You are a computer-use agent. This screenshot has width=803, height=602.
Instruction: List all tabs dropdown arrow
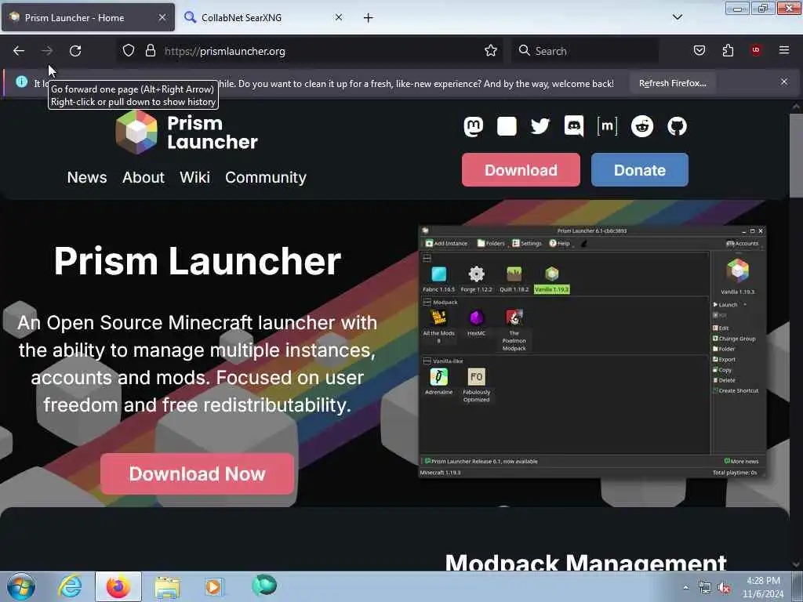(677, 17)
